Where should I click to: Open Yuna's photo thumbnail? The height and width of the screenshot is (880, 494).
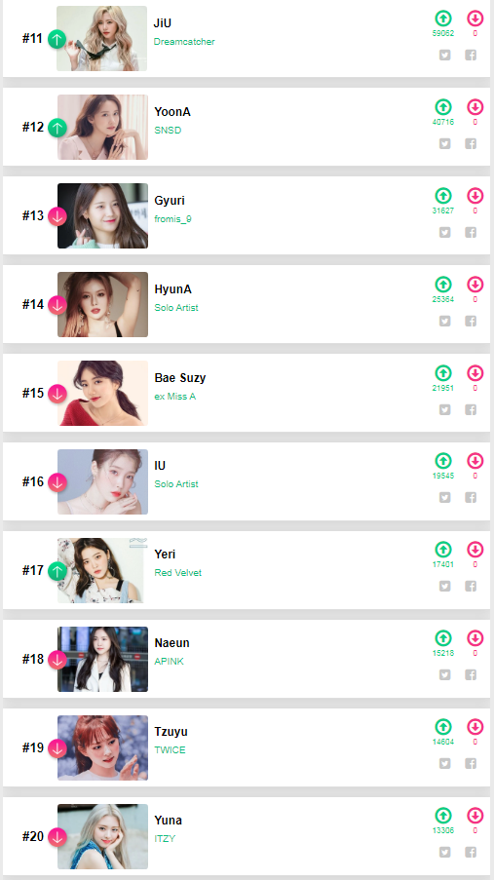(x=102, y=836)
